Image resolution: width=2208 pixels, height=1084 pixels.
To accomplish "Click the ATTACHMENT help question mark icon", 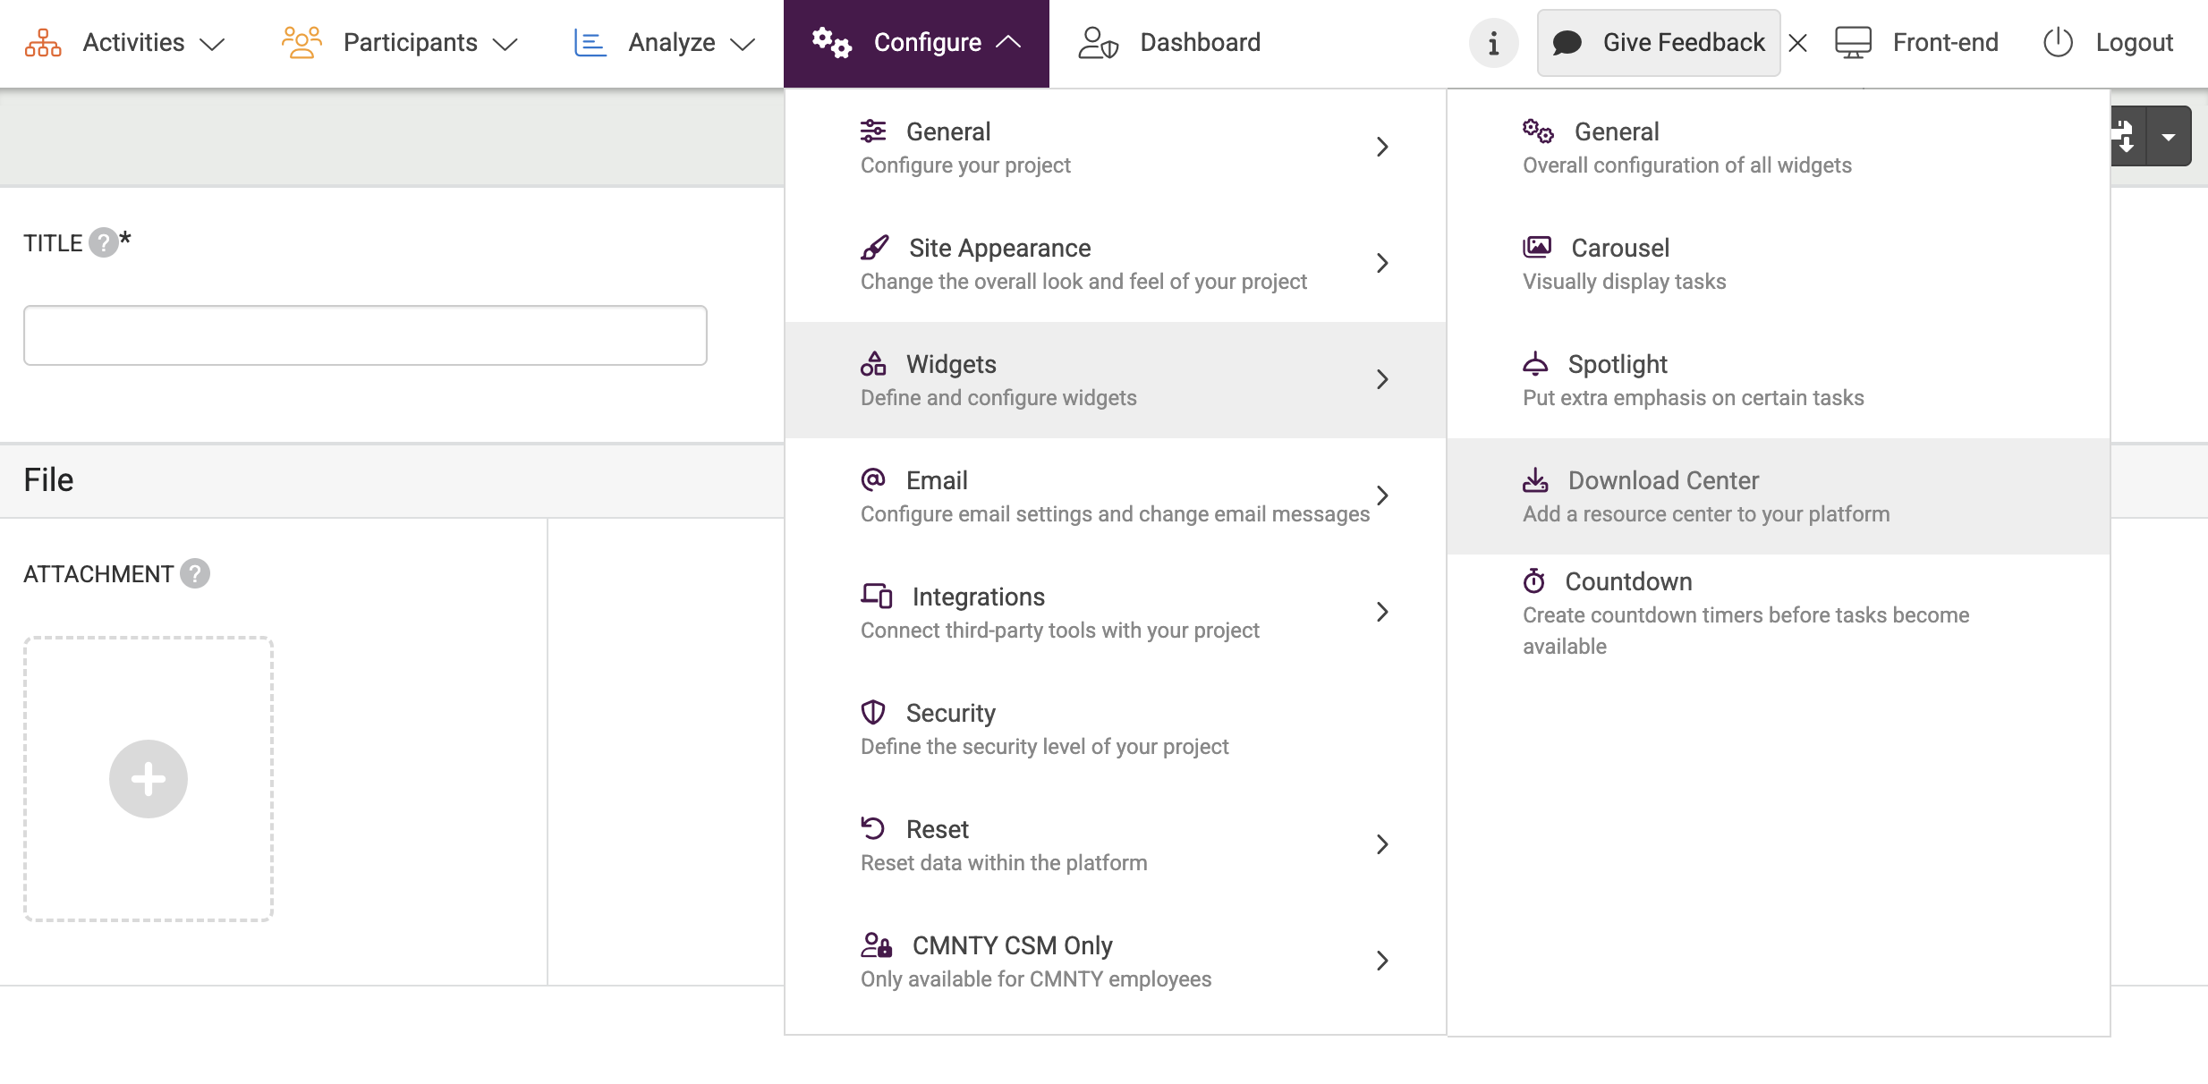I will click(195, 573).
